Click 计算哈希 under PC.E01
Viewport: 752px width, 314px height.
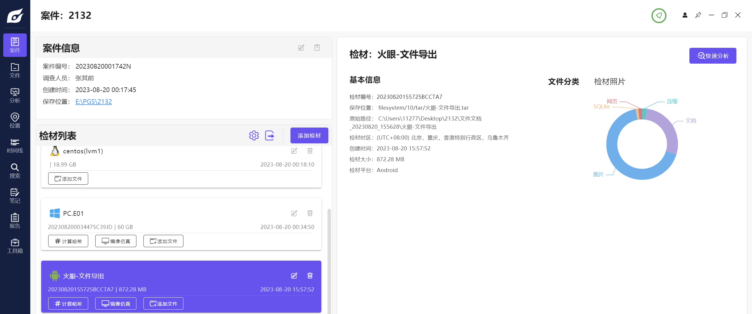pos(68,241)
